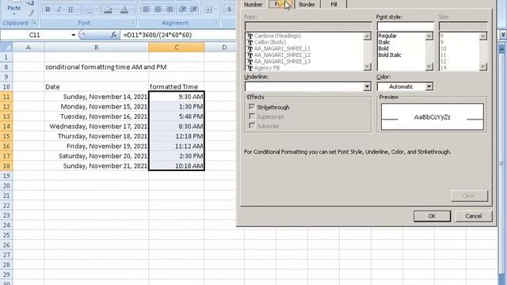Open the Name Box dropdown arrow
This screenshot has width=507, height=285.
[74, 35]
